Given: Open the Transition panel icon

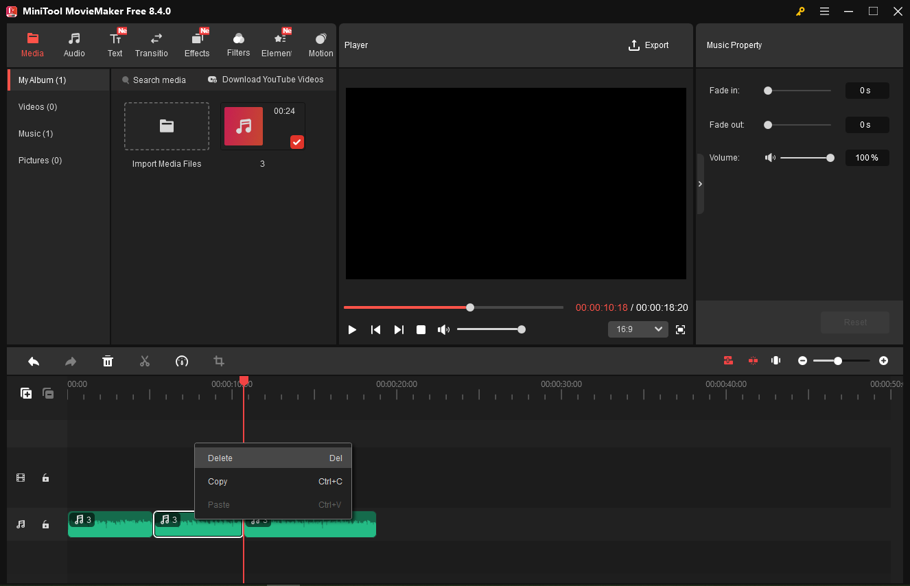Looking at the screenshot, I should 152,43.
